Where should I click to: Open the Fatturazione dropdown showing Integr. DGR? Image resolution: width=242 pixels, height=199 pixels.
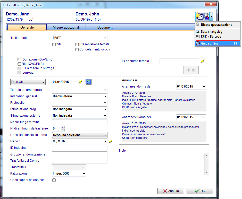69,174
